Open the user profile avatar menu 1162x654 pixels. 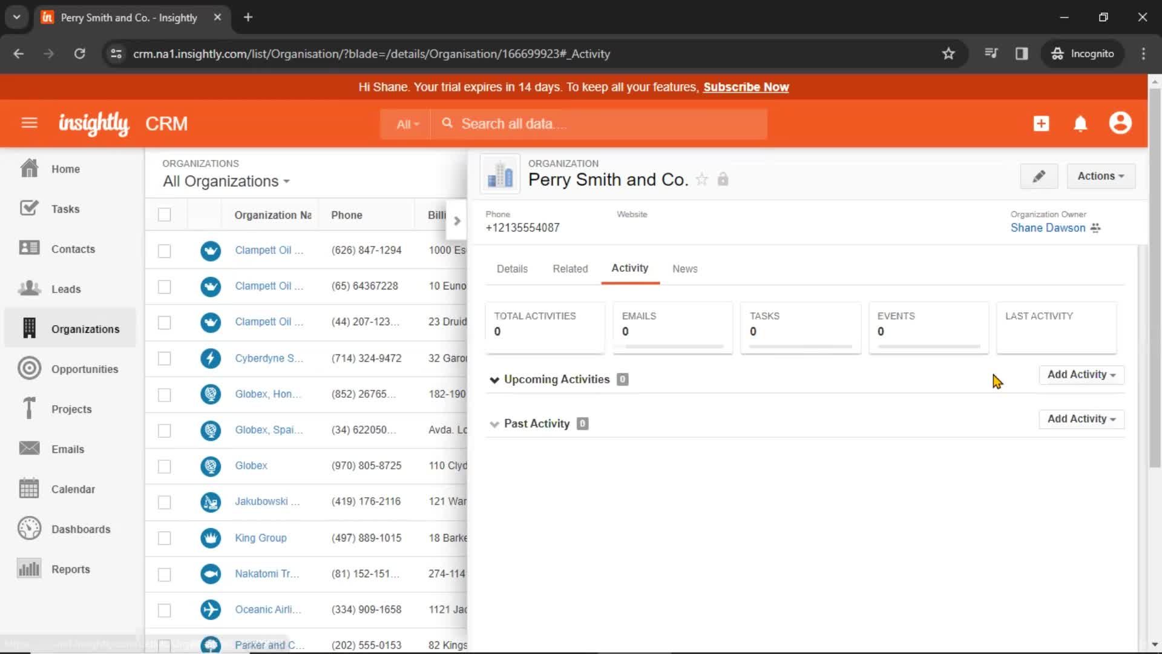(1120, 123)
